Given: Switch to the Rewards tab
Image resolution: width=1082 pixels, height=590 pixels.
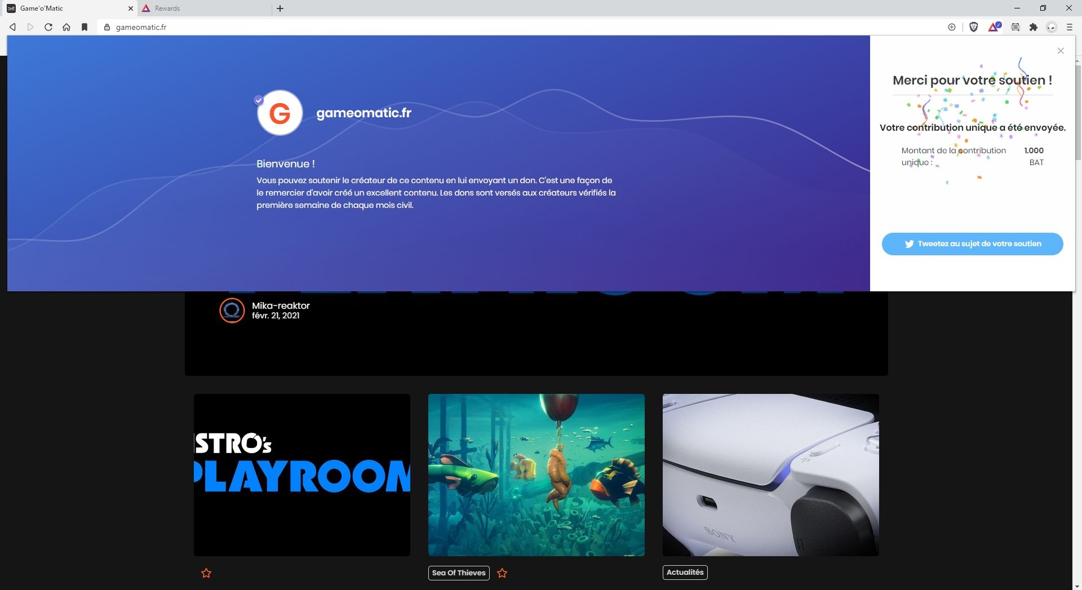Looking at the screenshot, I should (205, 8).
